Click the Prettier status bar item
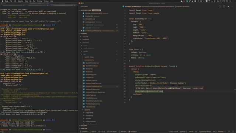 tap(222, 132)
